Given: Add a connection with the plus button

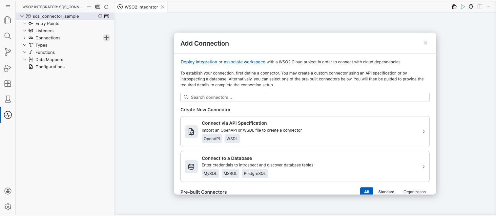Looking at the screenshot, I should click(107, 38).
